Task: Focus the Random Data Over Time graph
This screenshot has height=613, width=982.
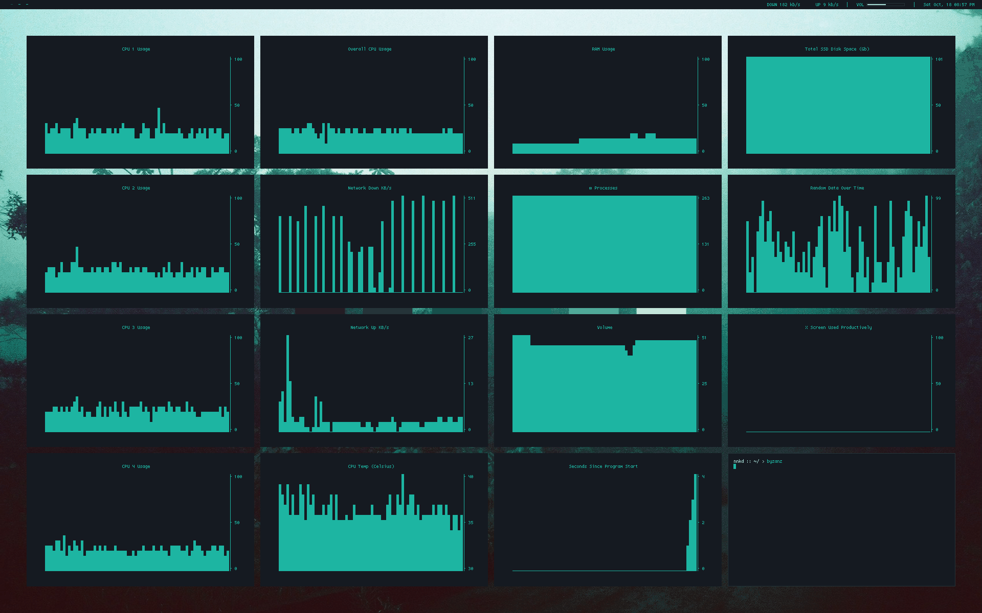Action: point(841,241)
